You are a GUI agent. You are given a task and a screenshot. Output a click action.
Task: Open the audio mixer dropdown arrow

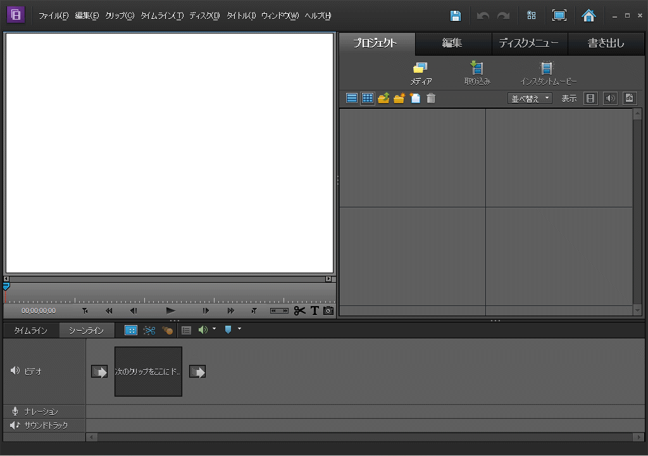click(214, 330)
